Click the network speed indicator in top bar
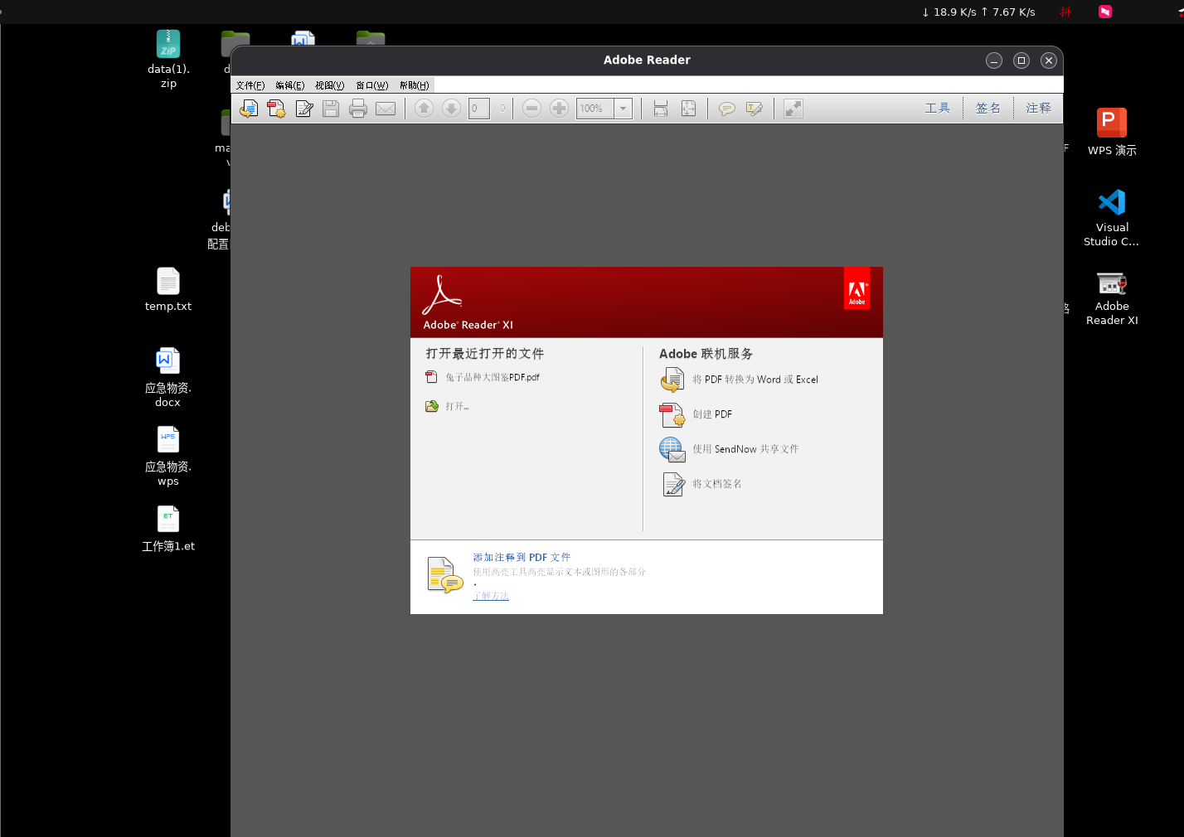The image size is (1184, 837). (x=978, y=12)
